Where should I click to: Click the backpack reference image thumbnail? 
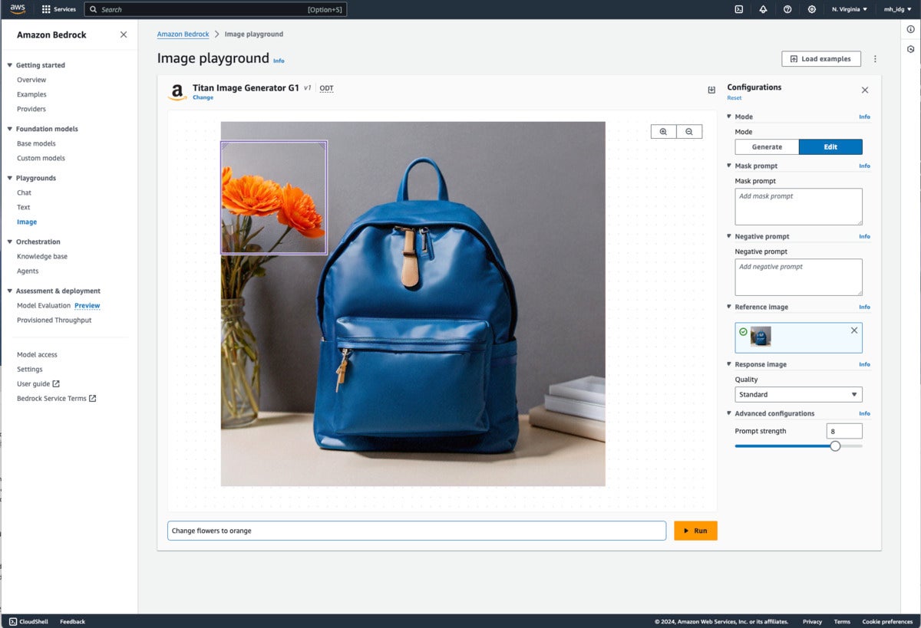(x=761, y=337)
